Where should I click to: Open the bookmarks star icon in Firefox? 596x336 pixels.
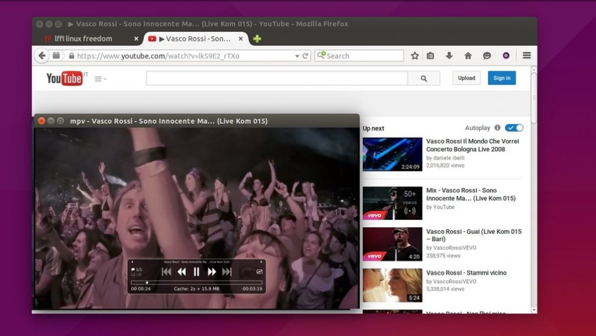pos(414,55)
